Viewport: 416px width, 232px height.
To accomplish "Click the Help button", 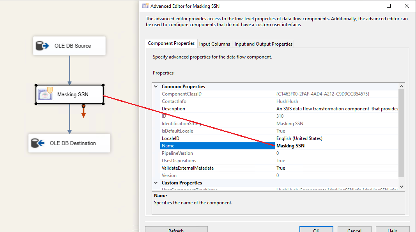I will click(393, 230).
